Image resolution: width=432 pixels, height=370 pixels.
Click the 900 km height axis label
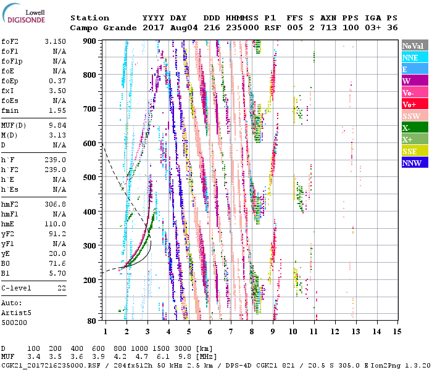(x=89, y=41)
